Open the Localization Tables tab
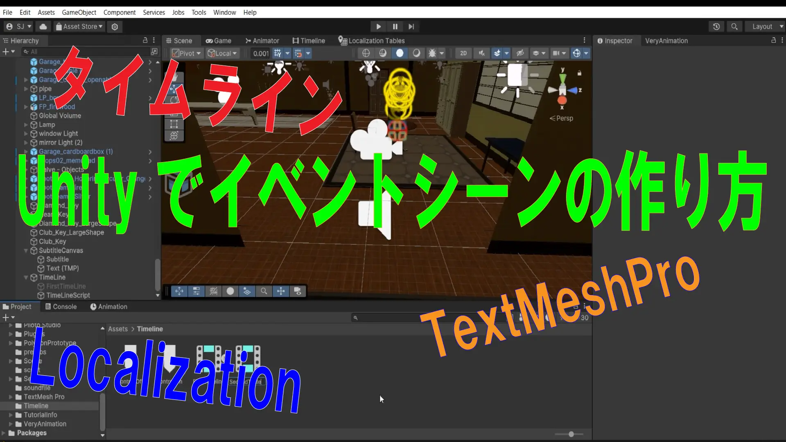Screen dimensions: 786x442 371,41
